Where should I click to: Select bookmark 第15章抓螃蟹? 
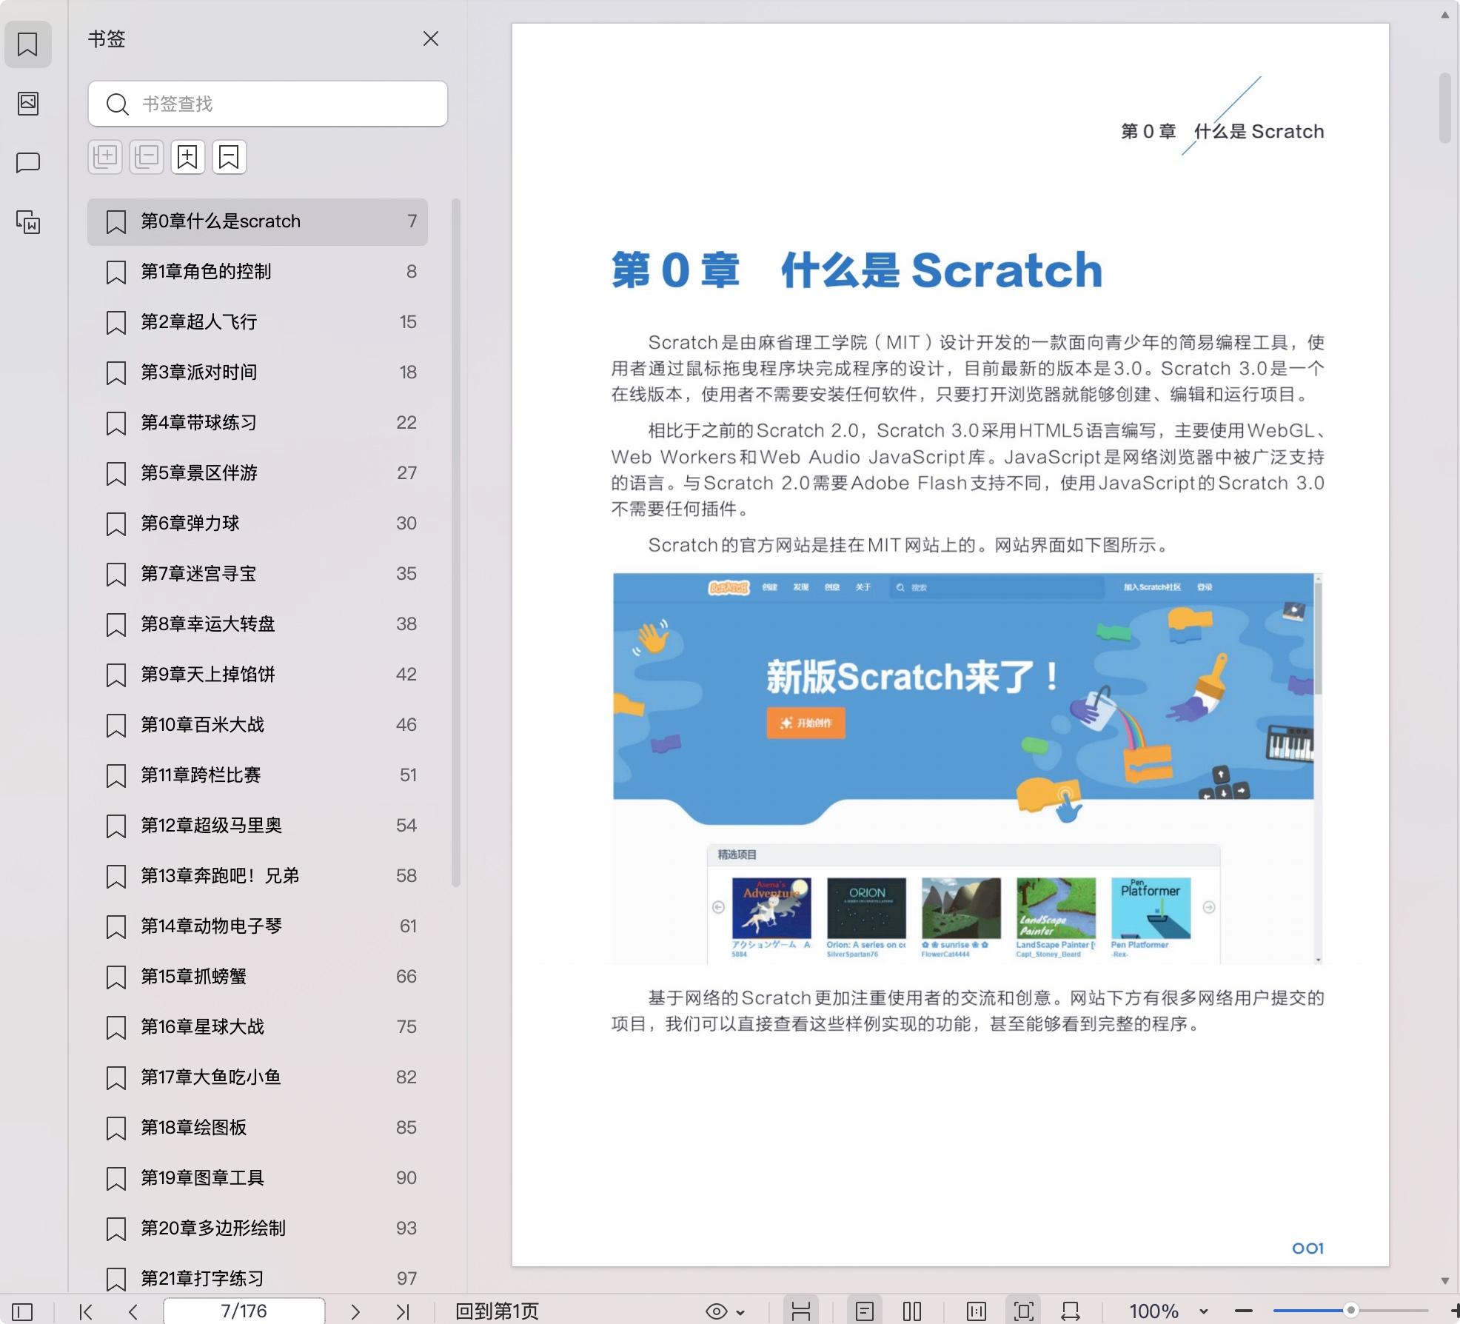[258, 977]
